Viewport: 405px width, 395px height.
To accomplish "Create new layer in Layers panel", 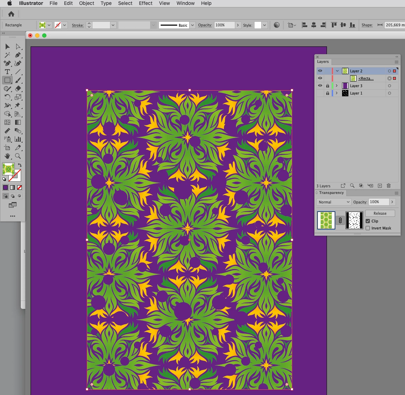I will click(380, 186).
